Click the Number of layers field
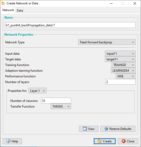The width and height of the screenshot is (141, 147). 121,82
